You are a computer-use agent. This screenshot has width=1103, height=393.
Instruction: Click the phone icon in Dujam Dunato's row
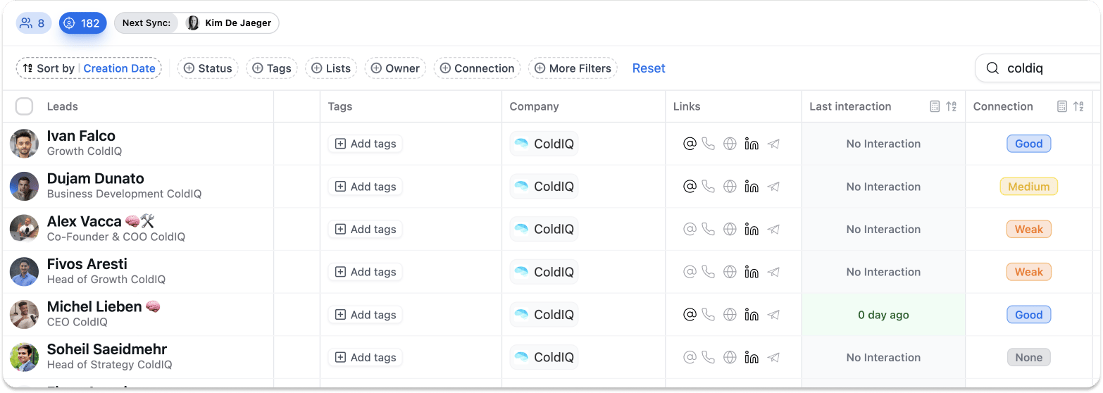709,187
